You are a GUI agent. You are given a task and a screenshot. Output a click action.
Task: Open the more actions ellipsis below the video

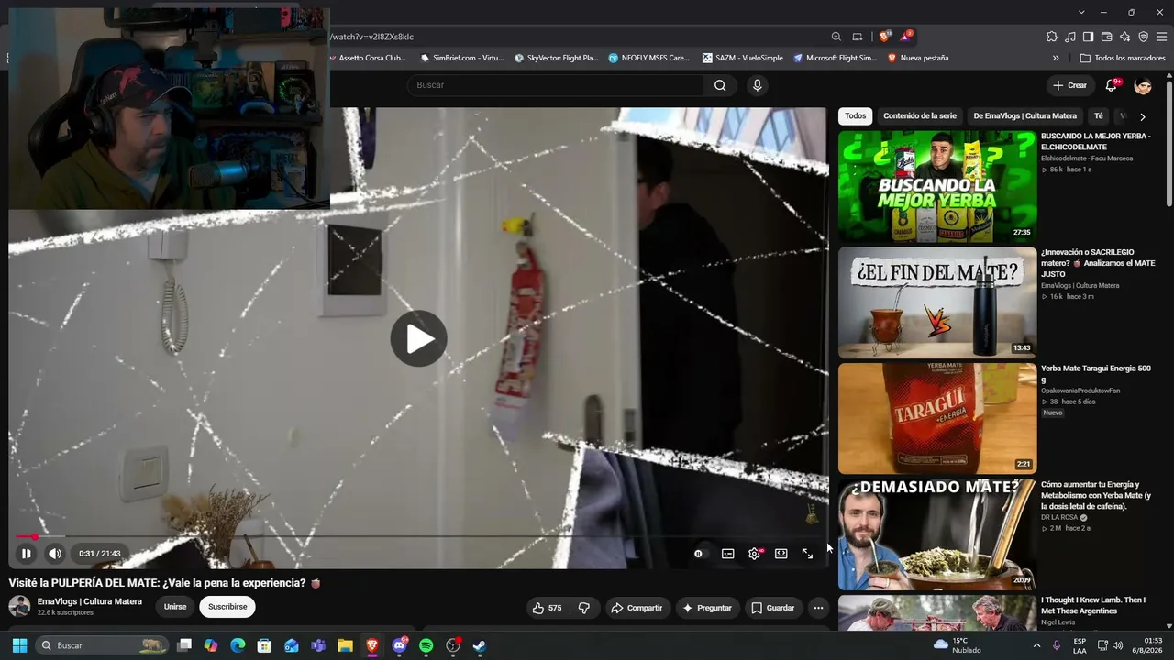(818, 608)
